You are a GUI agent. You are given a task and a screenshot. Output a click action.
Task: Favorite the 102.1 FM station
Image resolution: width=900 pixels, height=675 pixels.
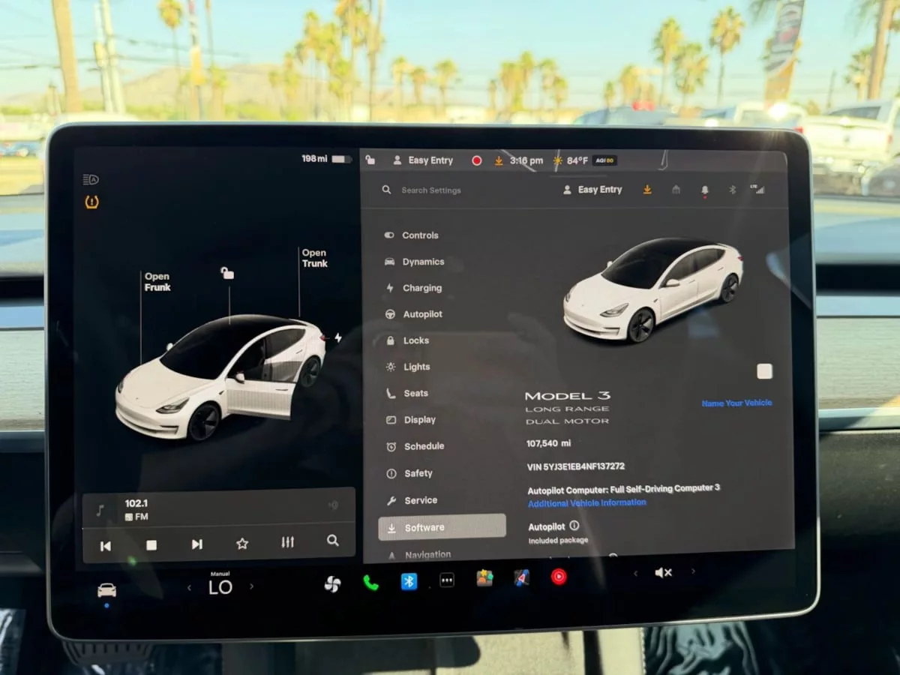click(242, 544)
